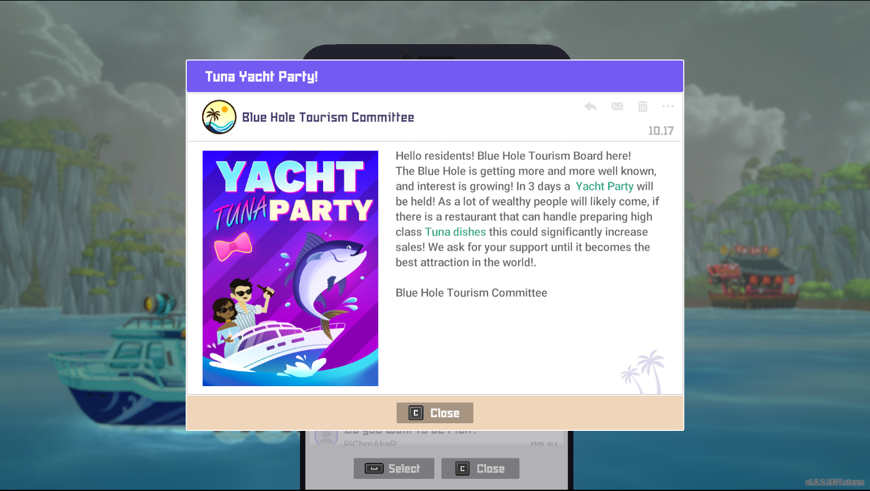870x491 pixels.
Task: Click the spacebar key icon beside Select
Action: click(374, 469)
